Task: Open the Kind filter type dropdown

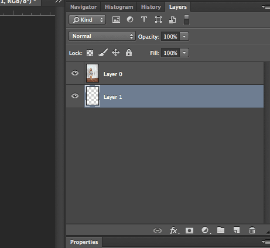Action: pyautogui.click(x=87, y=20)
